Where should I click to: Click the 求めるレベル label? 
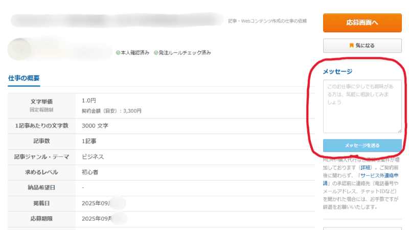pyautogui.click(x=41, y=172)
